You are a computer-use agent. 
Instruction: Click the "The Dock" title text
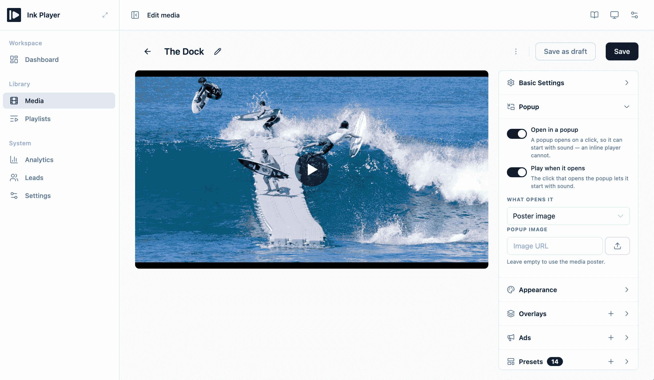tap(184, 51)
